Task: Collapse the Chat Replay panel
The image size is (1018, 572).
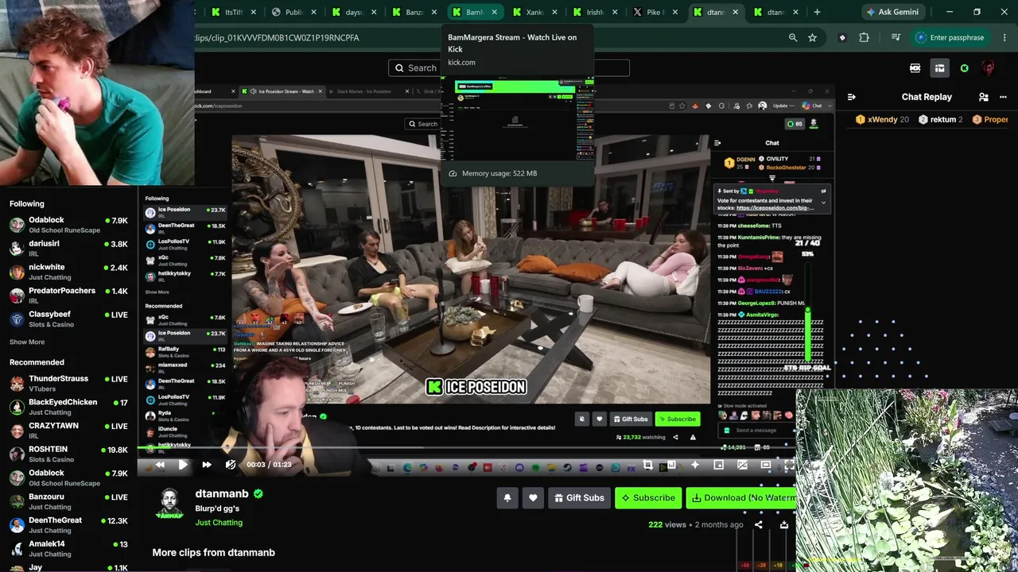Action: coord(852,97)
